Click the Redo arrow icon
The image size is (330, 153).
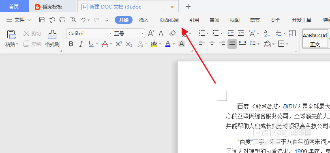tap(96, 20)
